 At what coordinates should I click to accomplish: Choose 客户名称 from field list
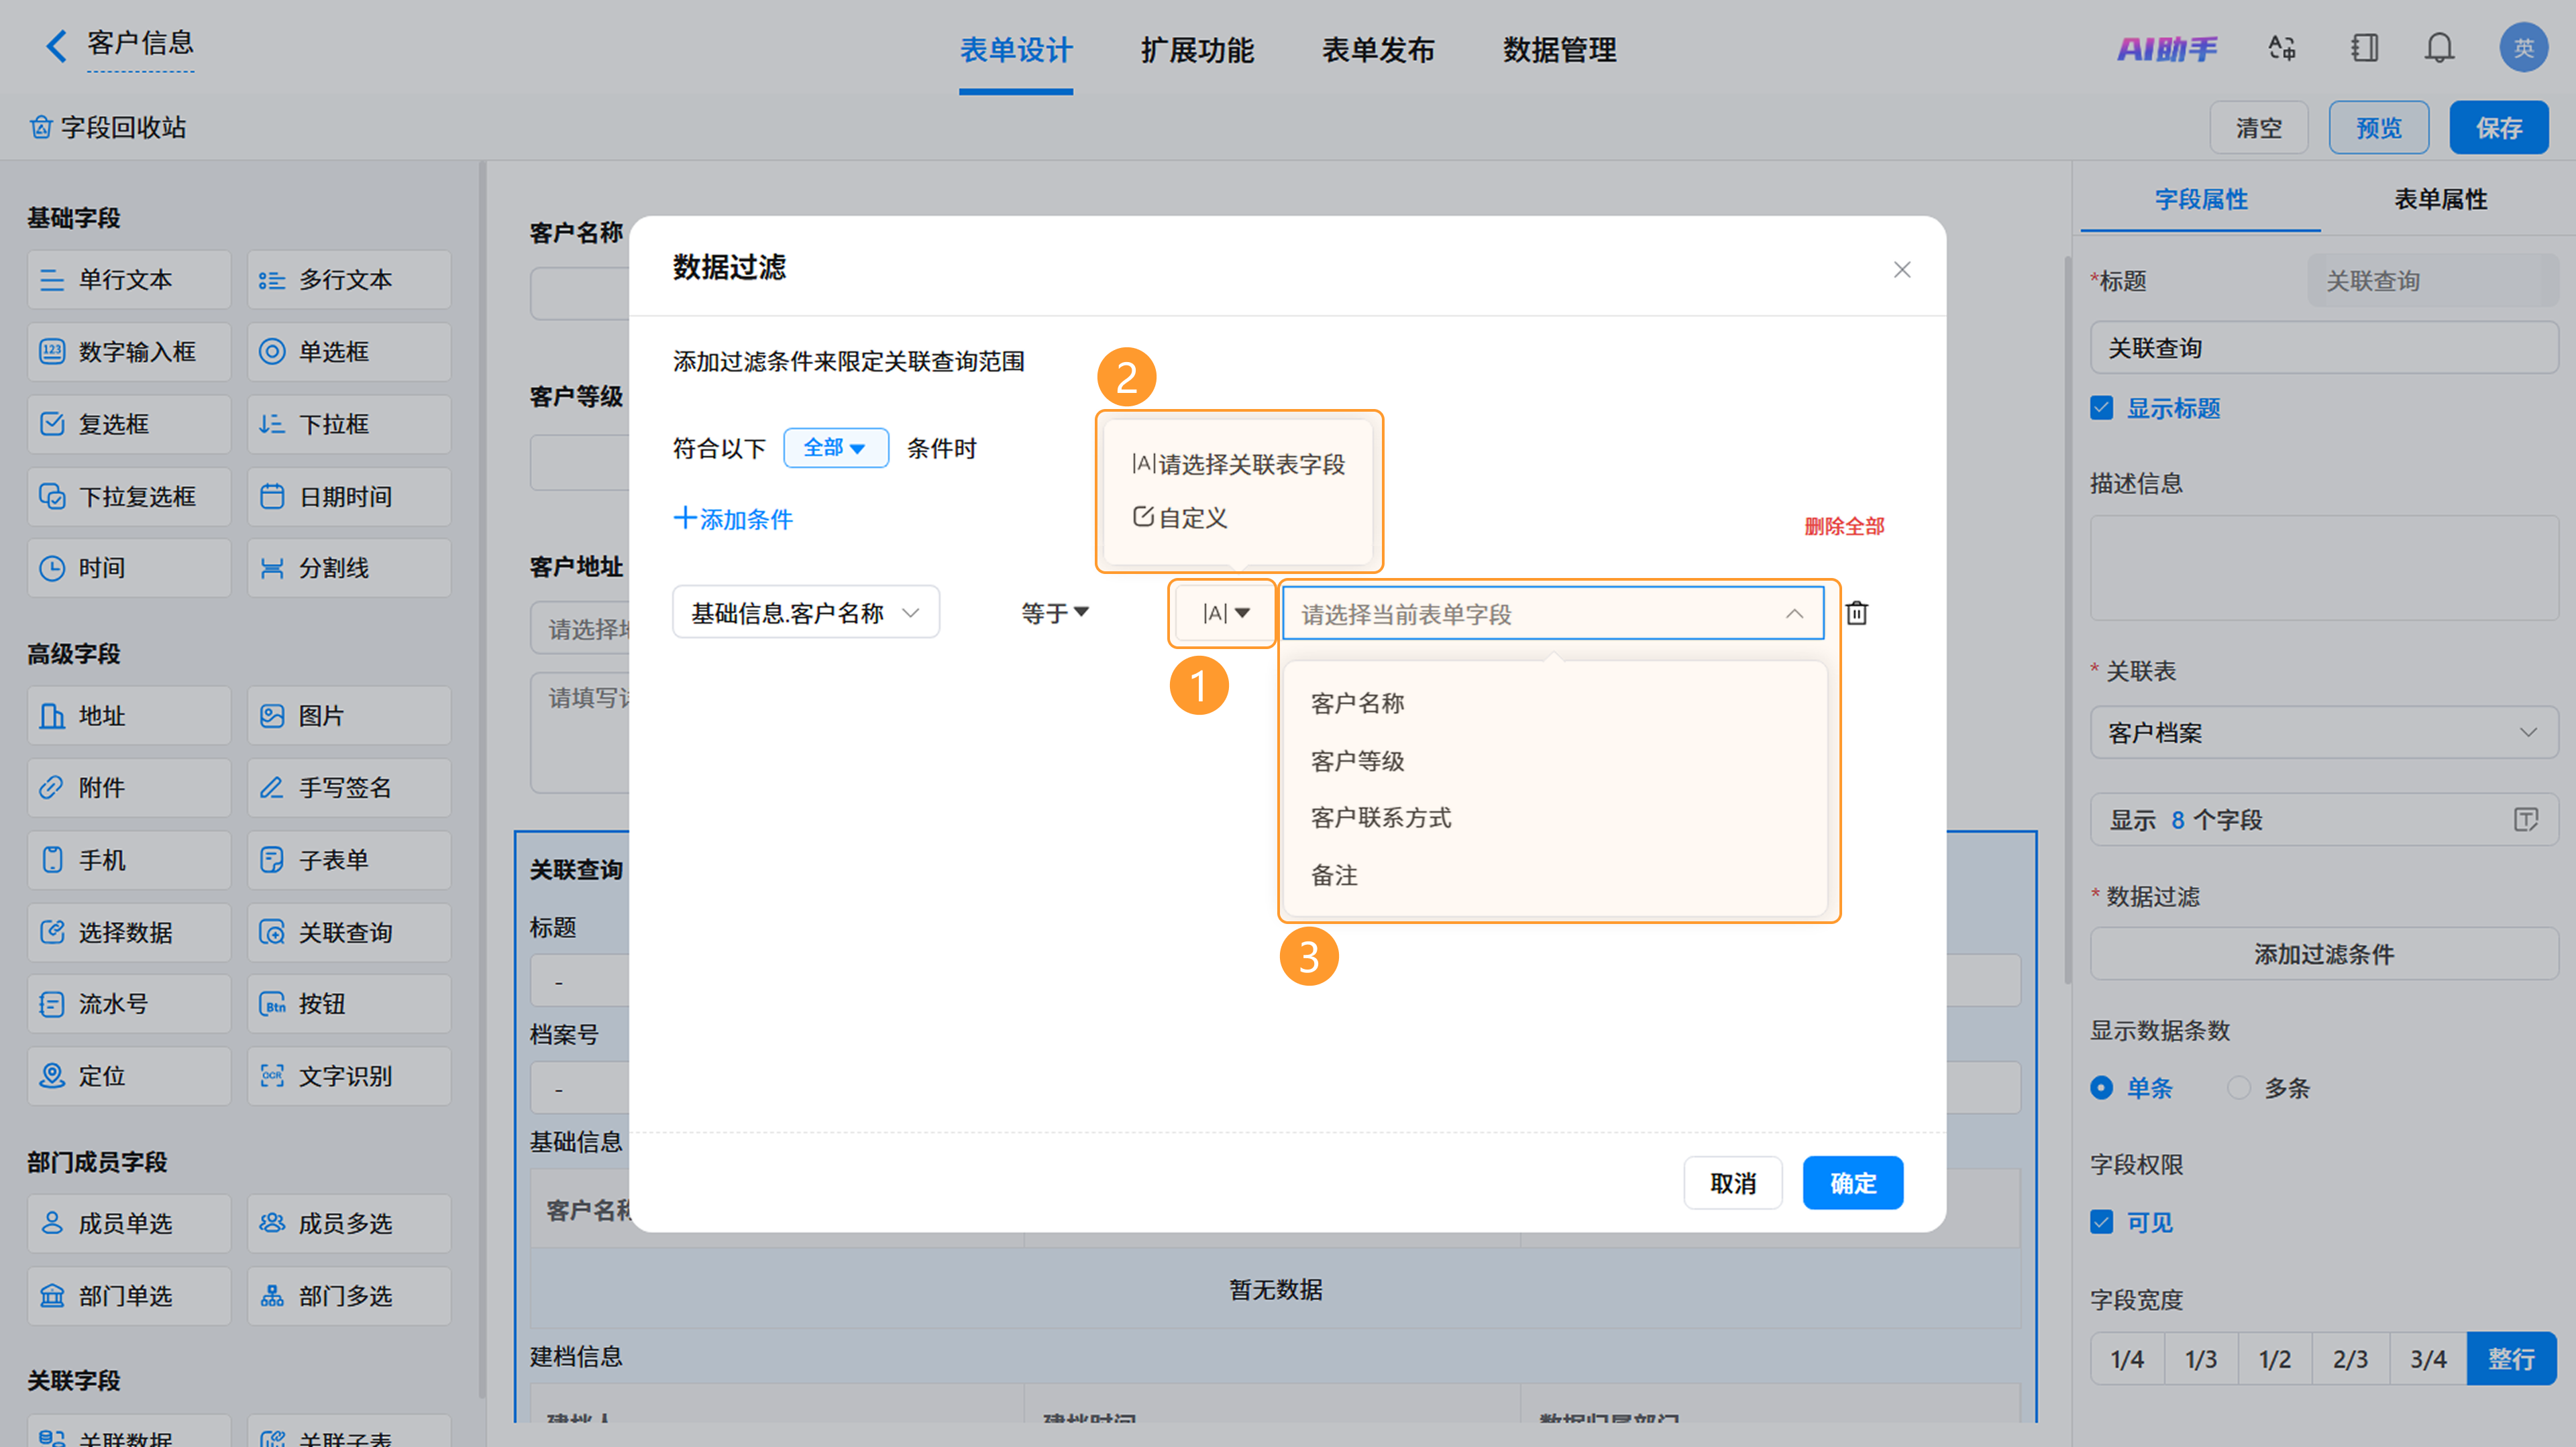click(1357, 703)
